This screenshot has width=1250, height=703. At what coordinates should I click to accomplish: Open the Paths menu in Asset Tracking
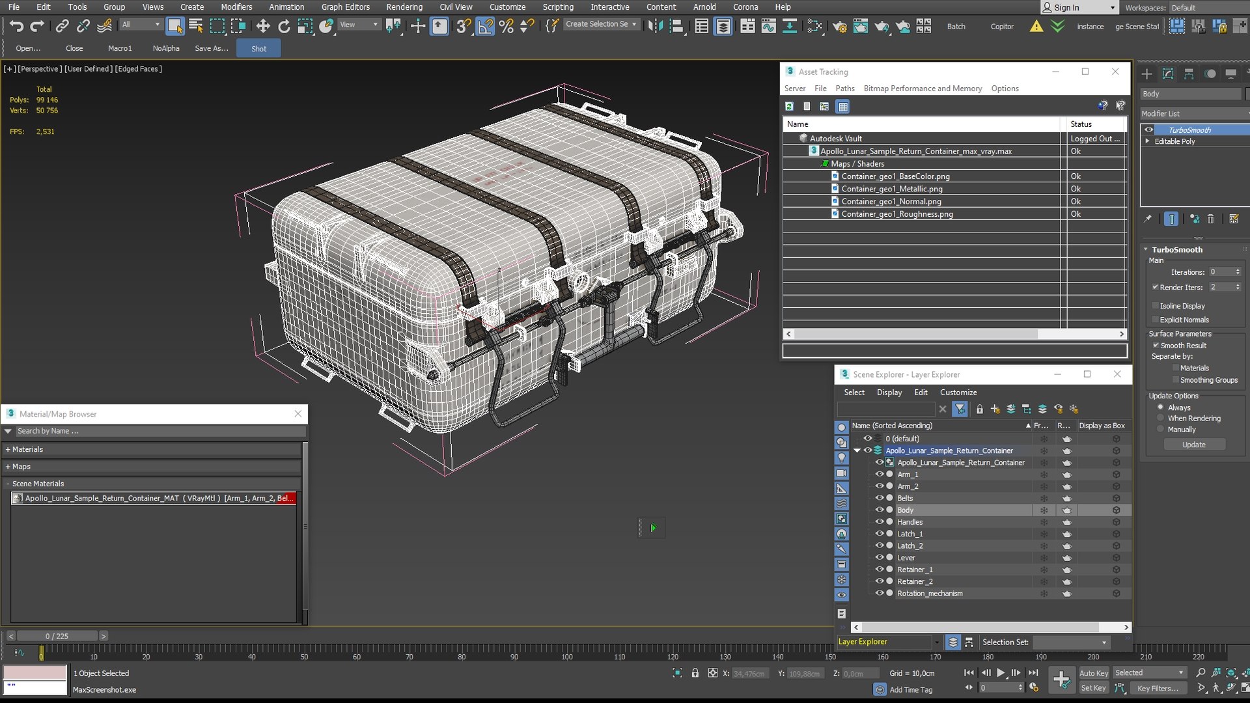844,89
